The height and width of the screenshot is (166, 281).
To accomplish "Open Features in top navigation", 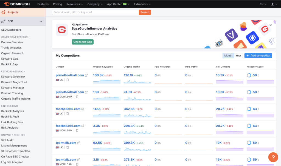I will [43, 4].
